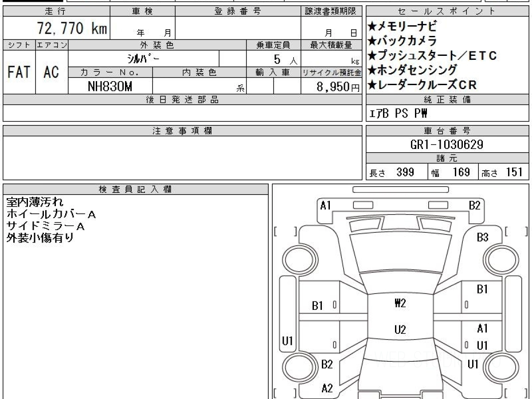Select the 外装色 header

[x=157, y=45]
